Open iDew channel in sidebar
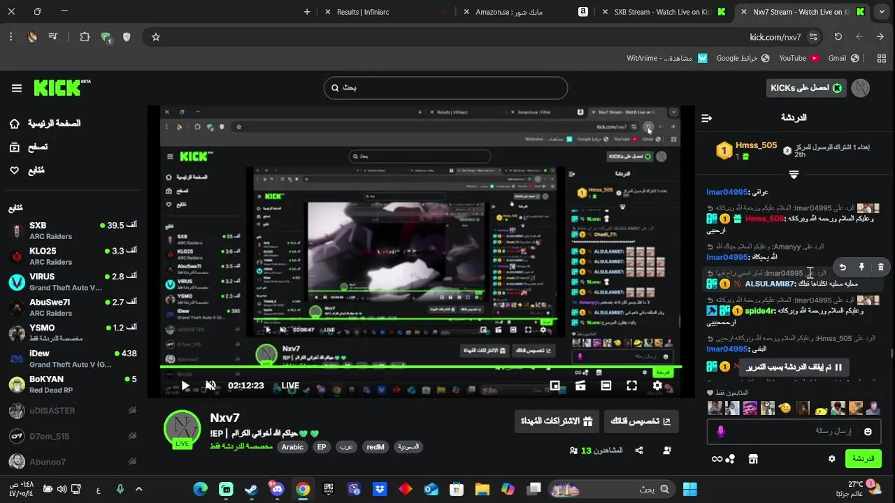The height and width of the screenshot is (503, 895). (73, 359)
